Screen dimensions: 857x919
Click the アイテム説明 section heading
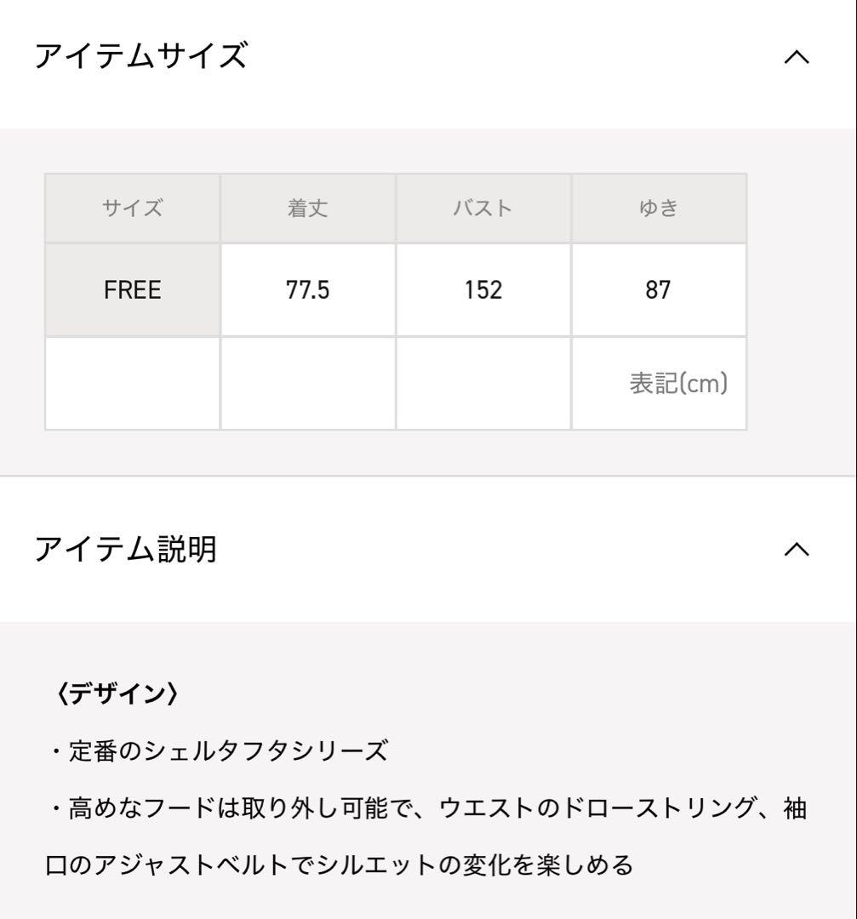pos(125,550)
